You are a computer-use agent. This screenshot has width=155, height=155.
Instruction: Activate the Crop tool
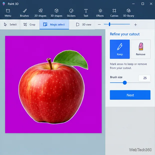tap(30, 24)
